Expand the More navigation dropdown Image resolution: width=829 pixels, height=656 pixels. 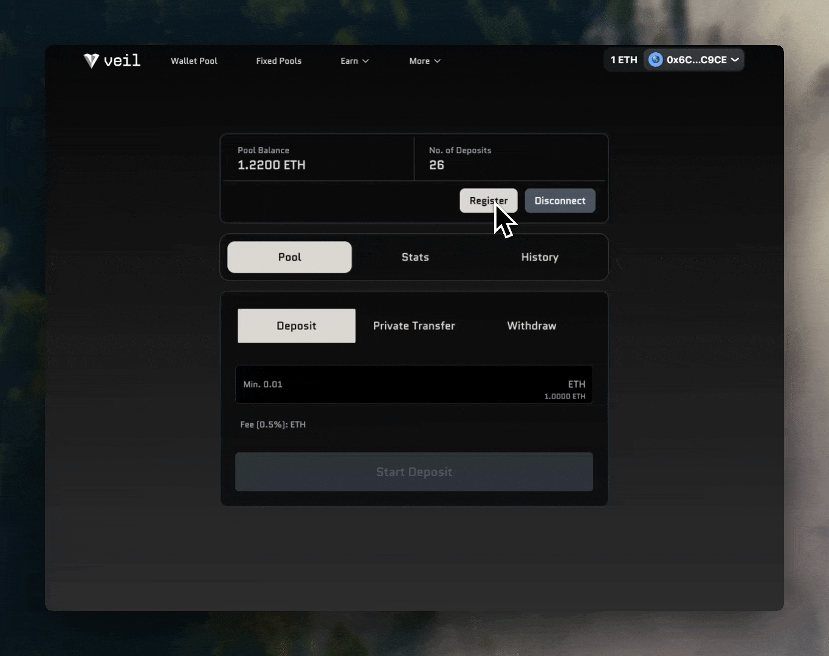424,61
